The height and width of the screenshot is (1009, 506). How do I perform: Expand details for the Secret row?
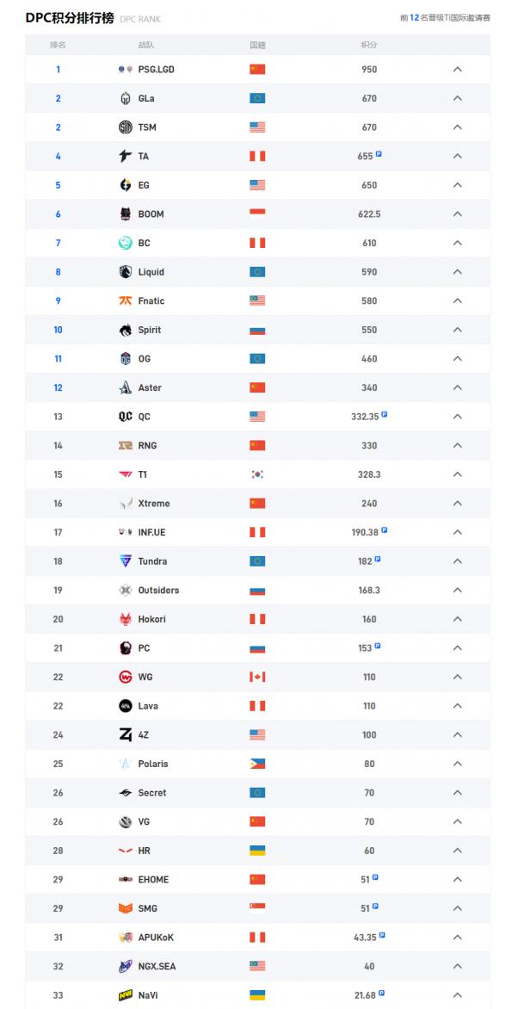(457, 793)
